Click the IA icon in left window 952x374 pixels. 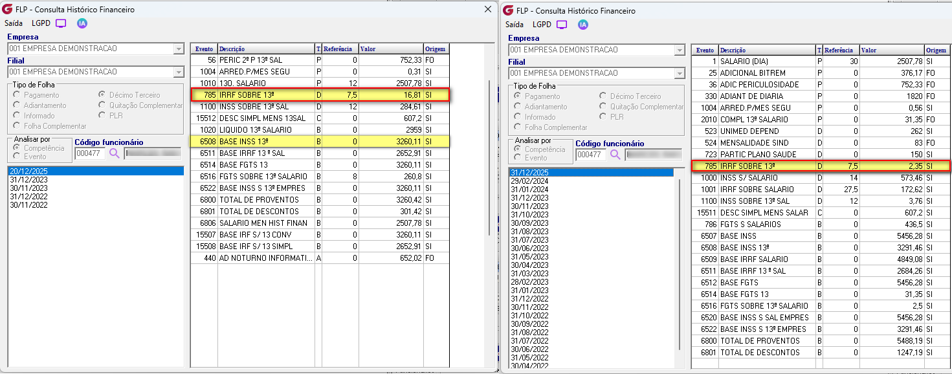tap(82, 23)
